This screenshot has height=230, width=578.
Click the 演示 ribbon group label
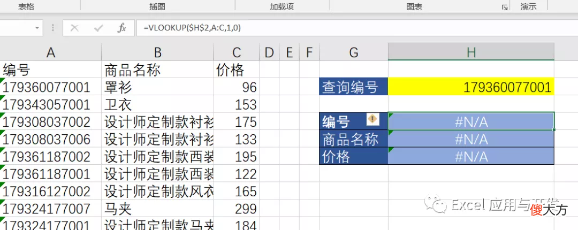coord(529,6)
